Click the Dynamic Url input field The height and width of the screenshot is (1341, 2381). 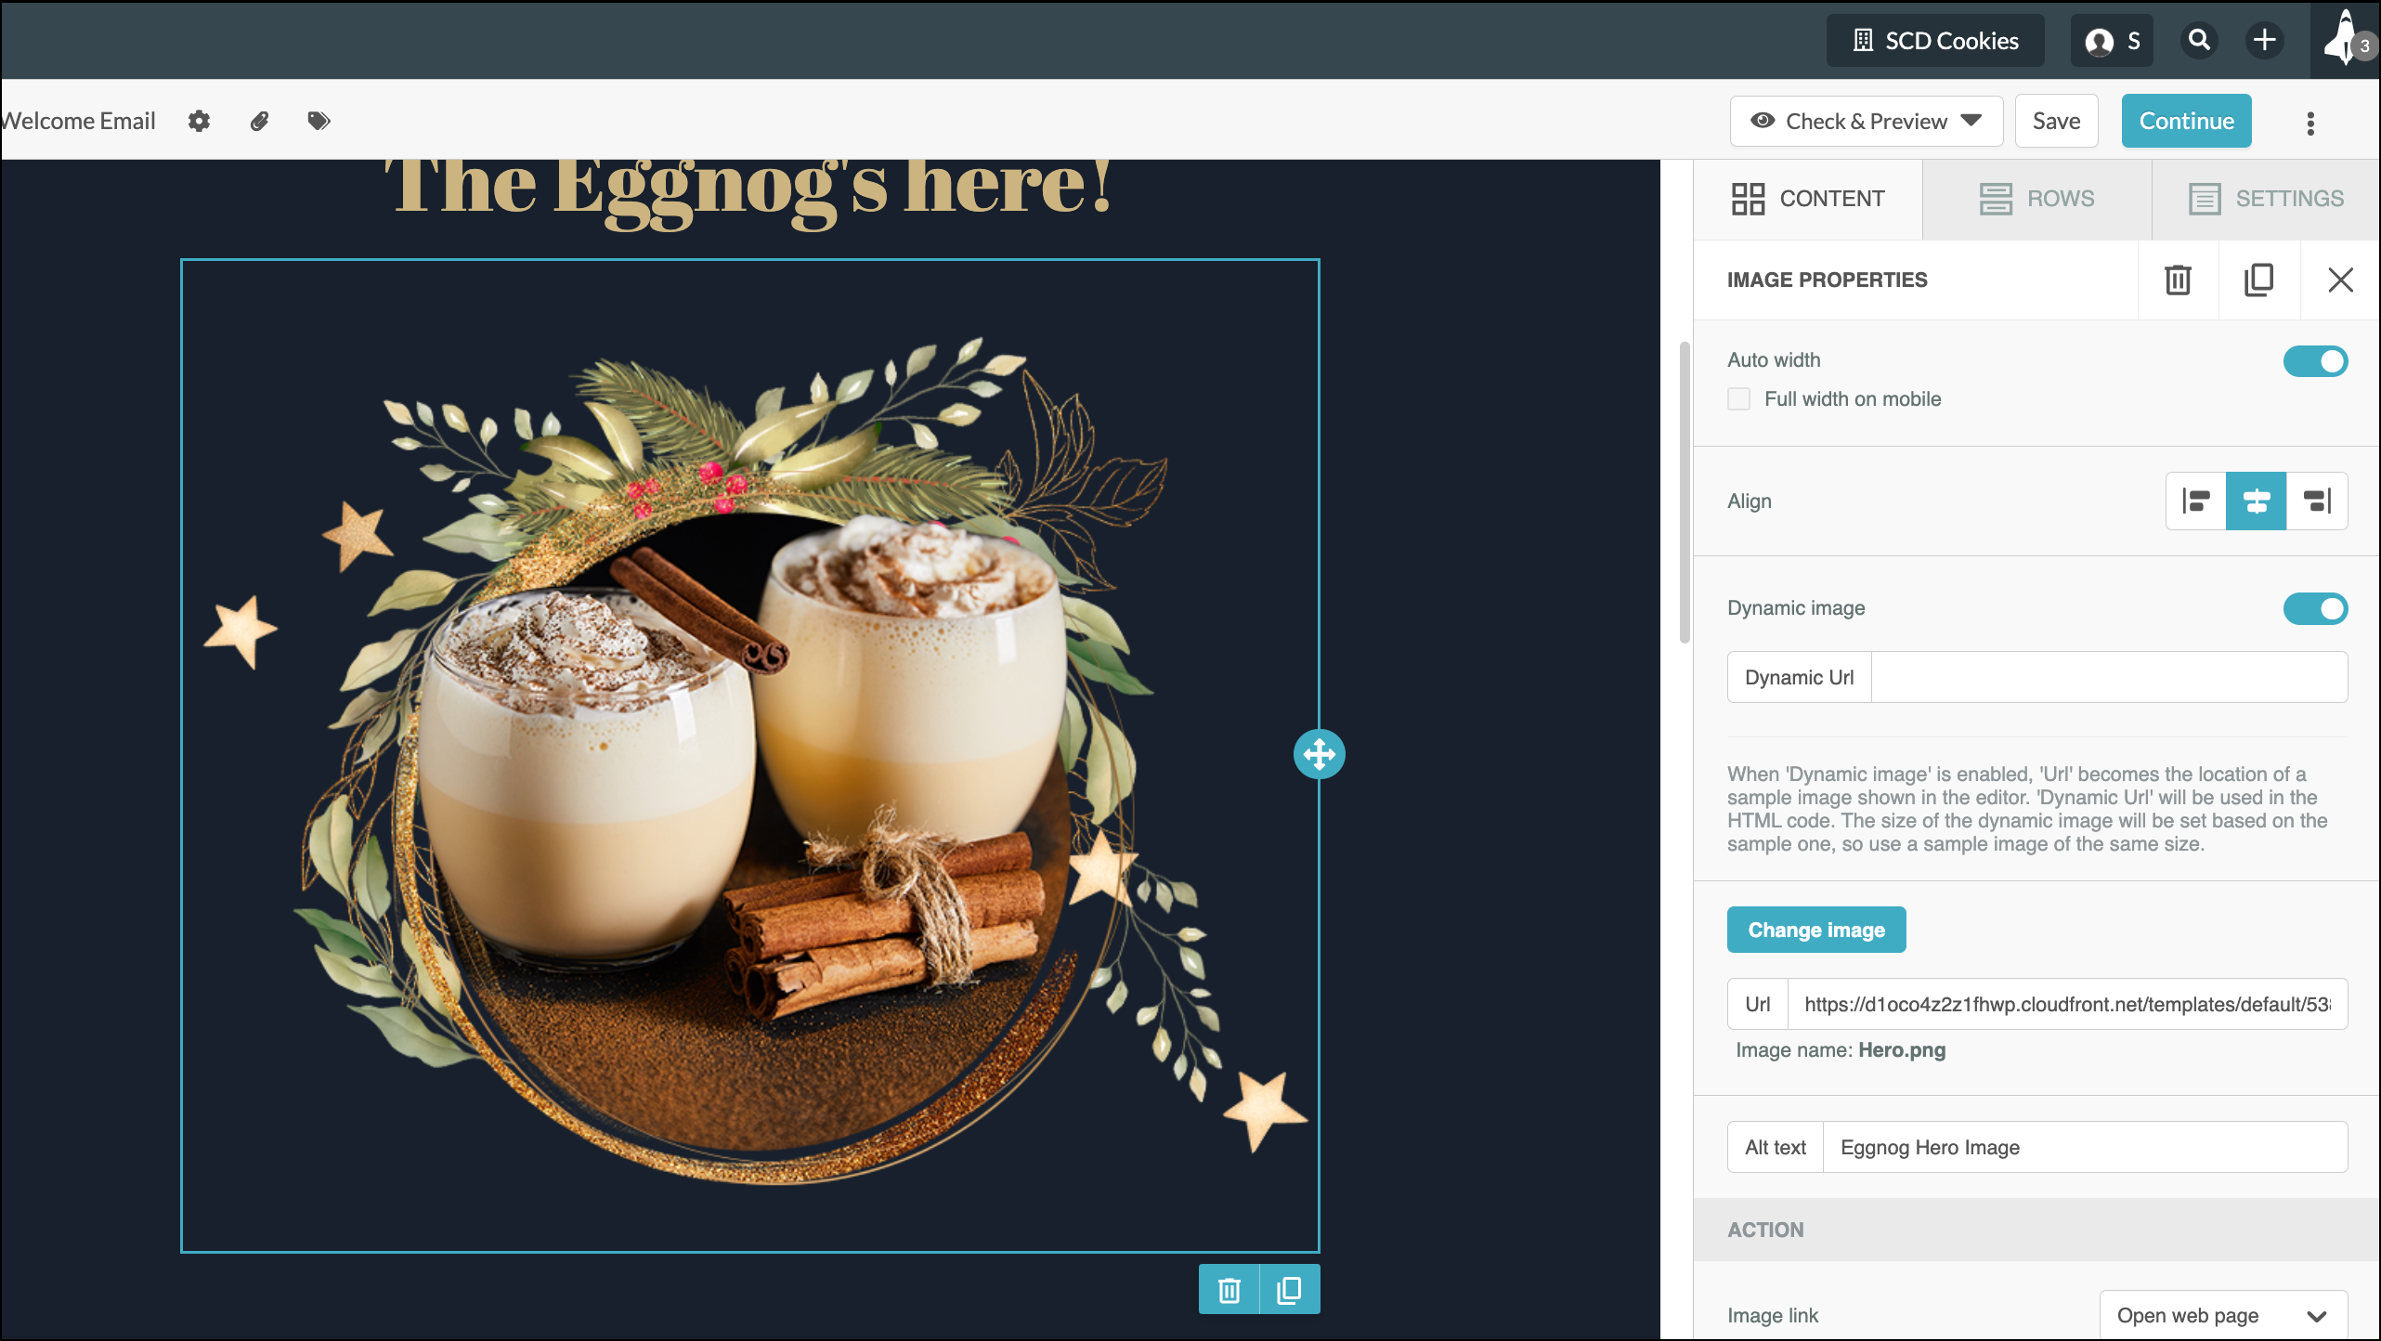(2109, 677)
